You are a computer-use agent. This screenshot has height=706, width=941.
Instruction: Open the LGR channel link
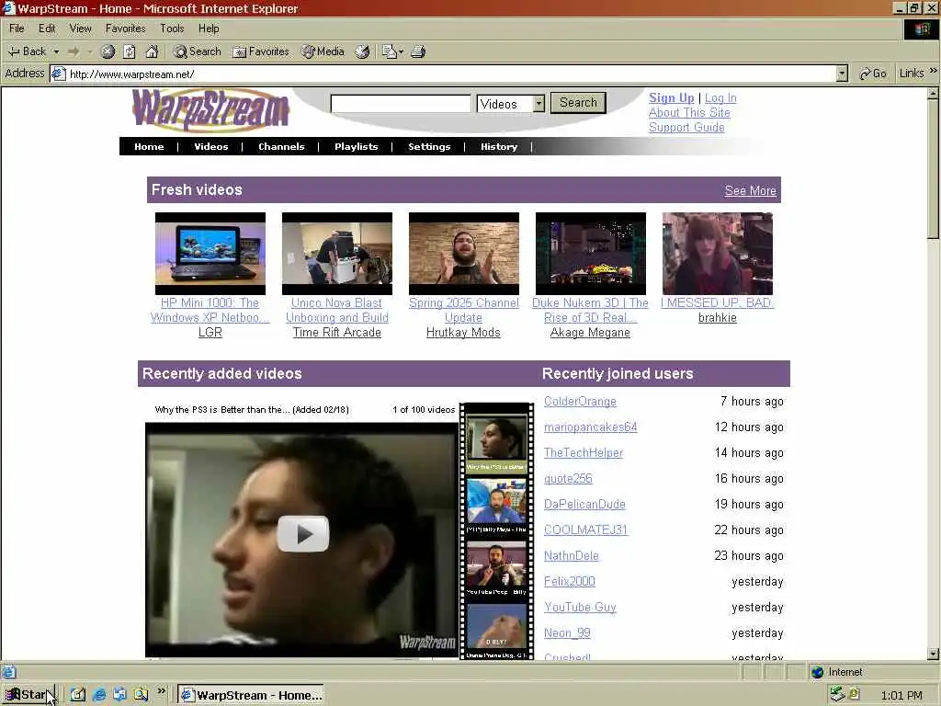(x=210, y=333)
